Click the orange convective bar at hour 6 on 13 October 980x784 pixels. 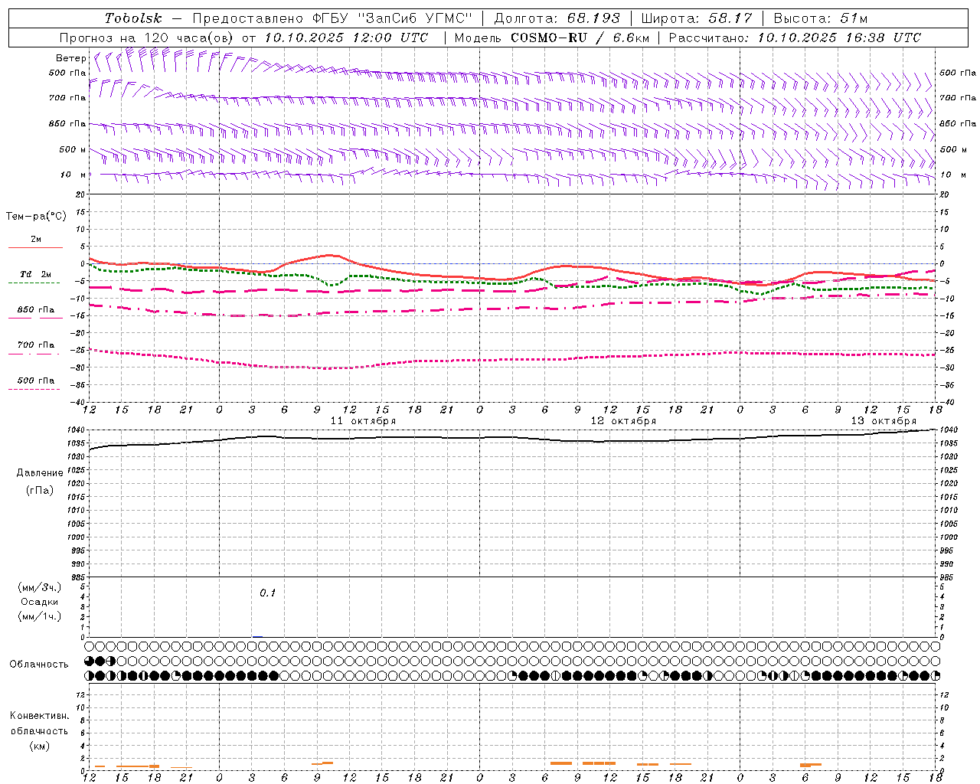tap(810, 764)
